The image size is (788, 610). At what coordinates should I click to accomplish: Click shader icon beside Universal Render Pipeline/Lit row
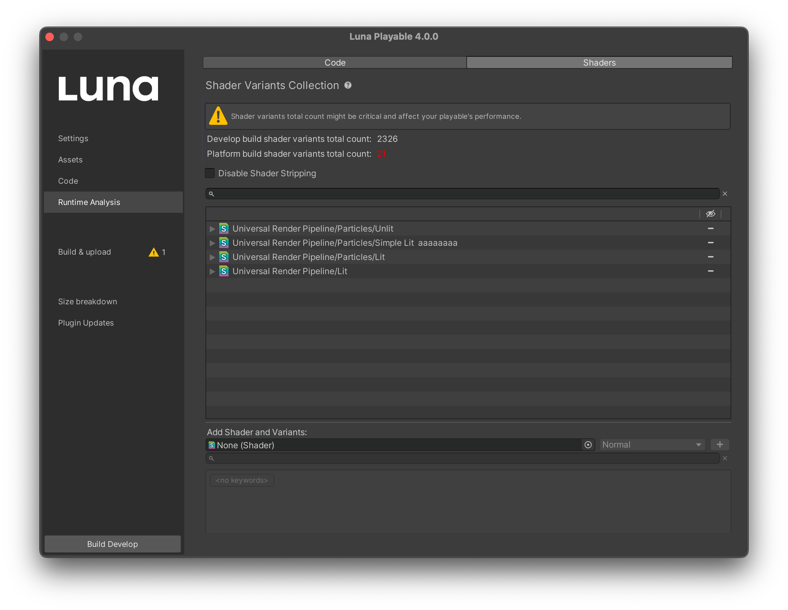pos(224,271)
